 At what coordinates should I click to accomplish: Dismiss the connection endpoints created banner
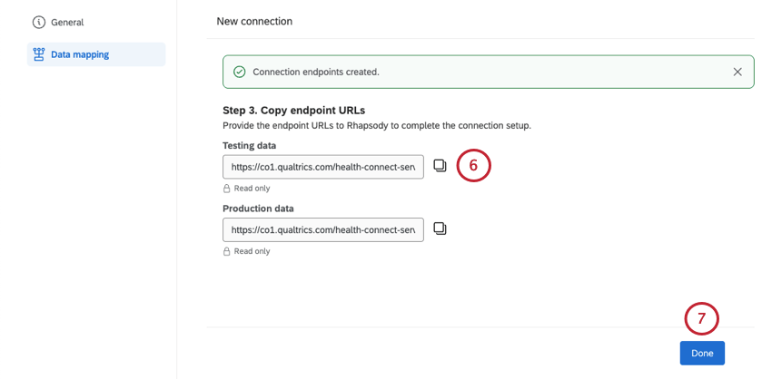coord(737,72)
